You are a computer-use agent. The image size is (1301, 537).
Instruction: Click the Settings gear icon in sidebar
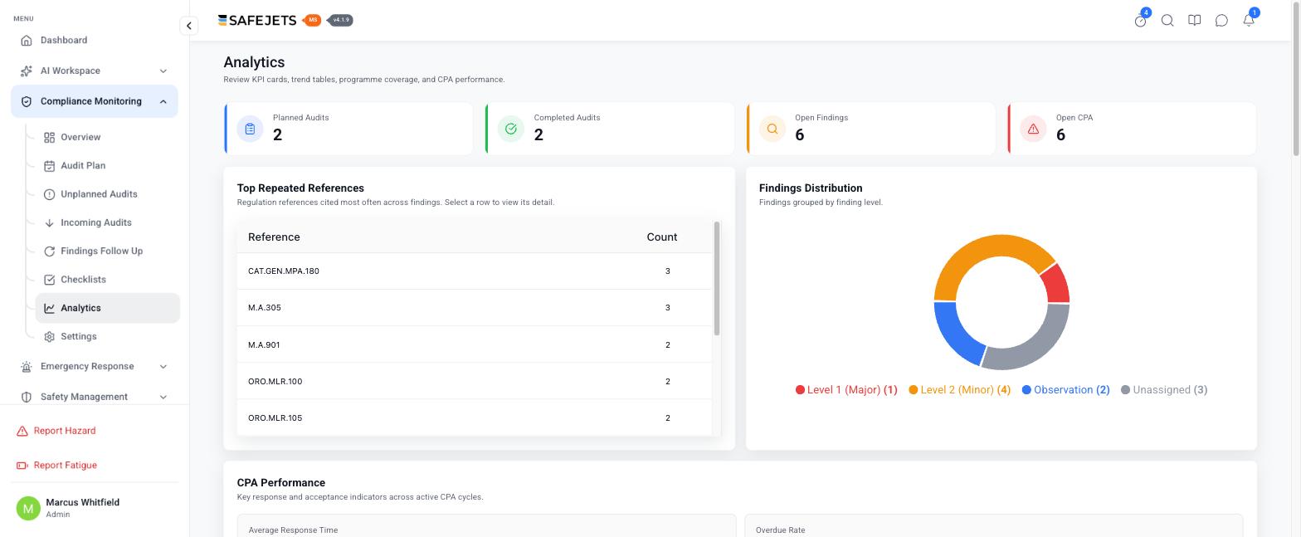click(50, 336)
